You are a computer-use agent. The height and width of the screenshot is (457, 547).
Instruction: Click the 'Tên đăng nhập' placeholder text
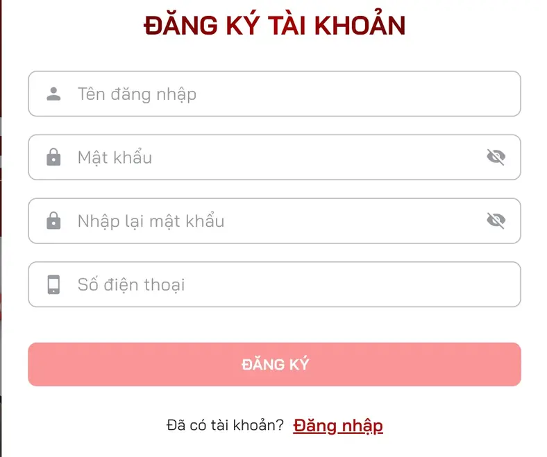(x=137, y=94)
